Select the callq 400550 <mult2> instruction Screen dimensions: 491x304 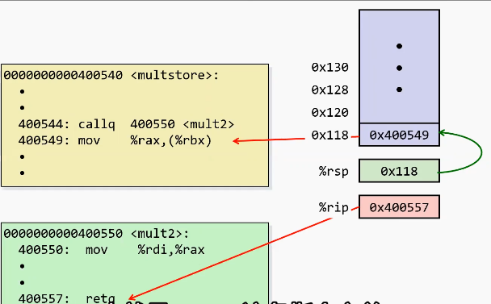point(126,124)
